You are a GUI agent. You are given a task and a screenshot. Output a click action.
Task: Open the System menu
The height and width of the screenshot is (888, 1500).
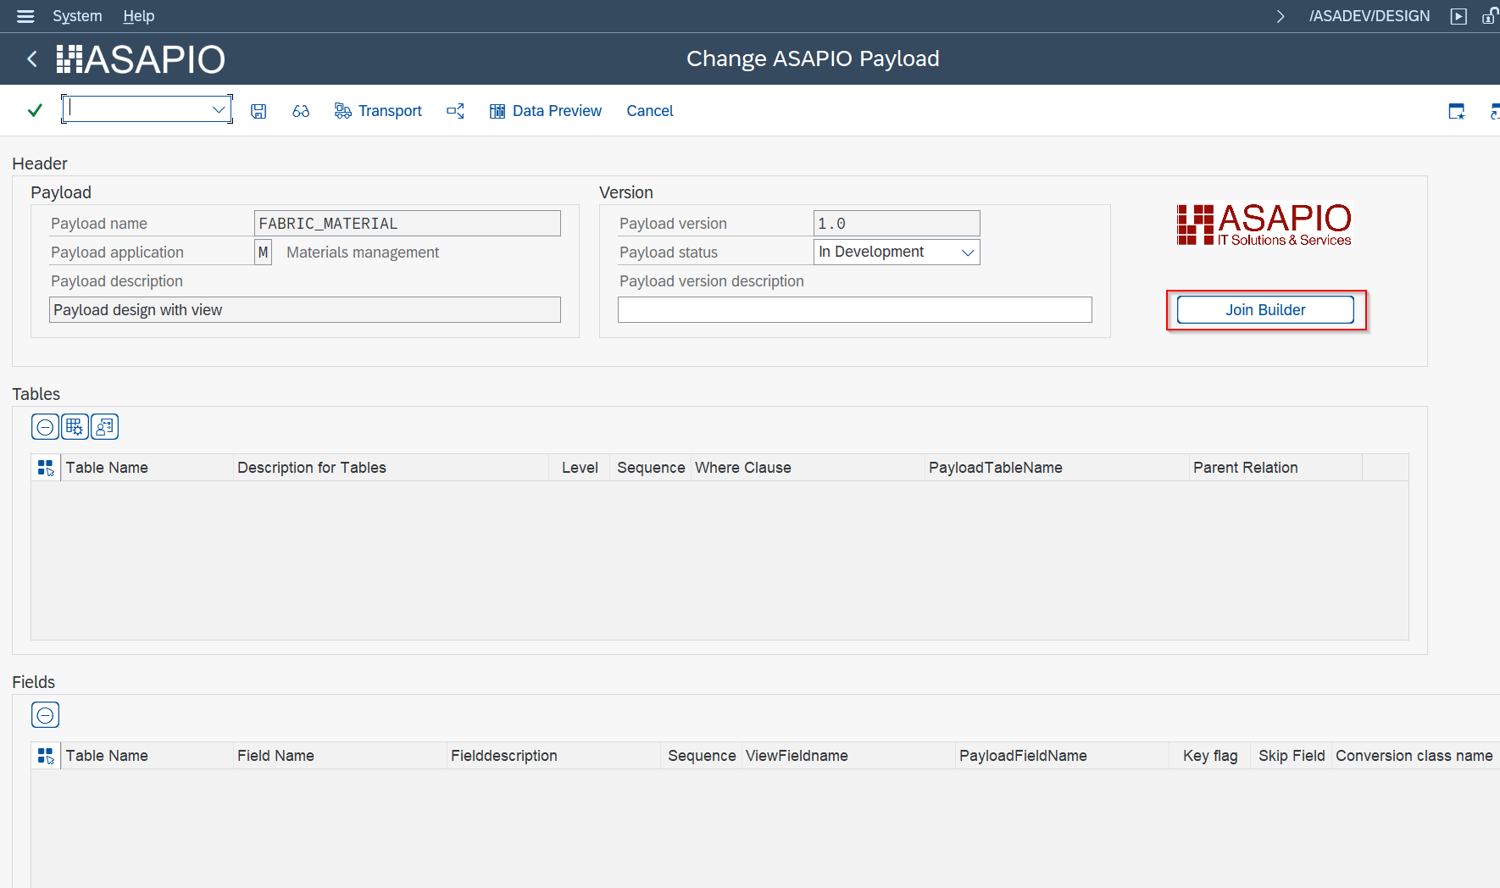click(77, 16)
